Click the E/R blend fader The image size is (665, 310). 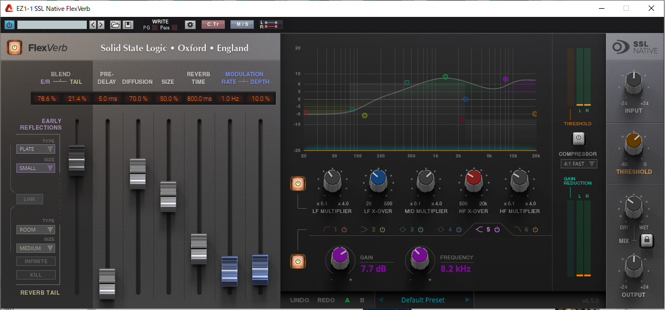[76, 160]
